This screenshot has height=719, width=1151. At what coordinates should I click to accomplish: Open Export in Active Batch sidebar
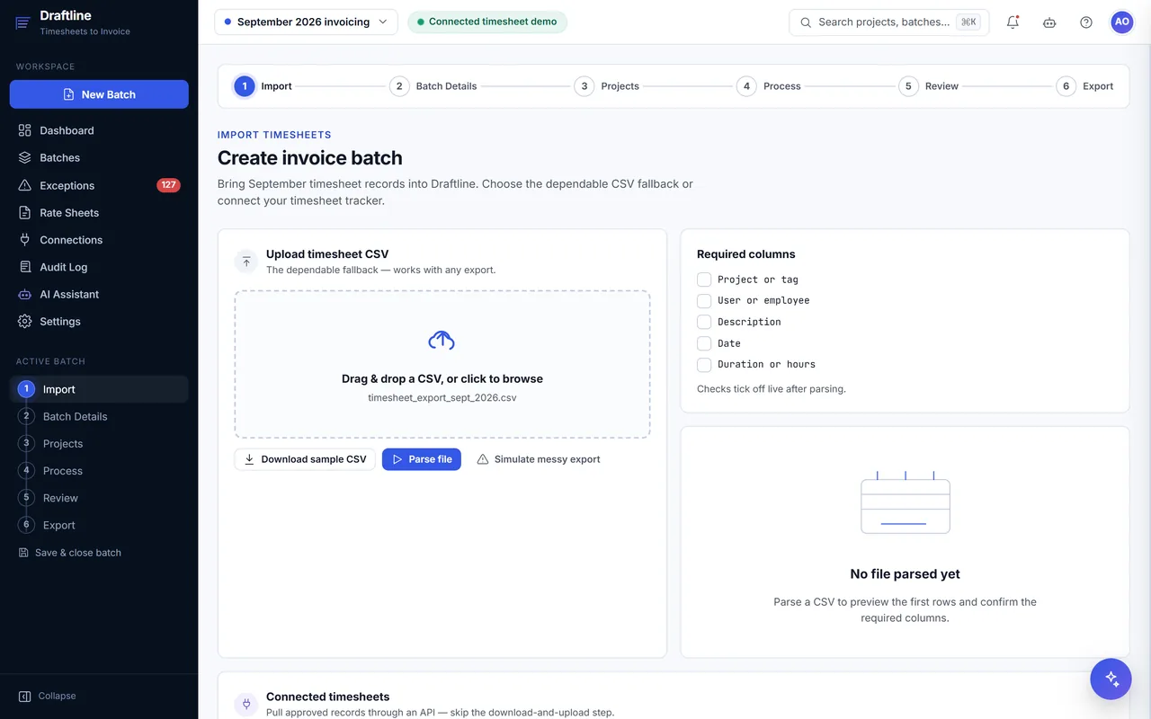point(99,525)
